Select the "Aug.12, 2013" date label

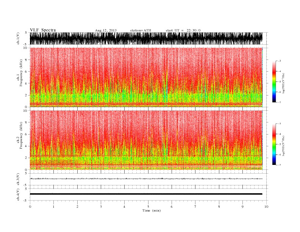click(106, 30)
